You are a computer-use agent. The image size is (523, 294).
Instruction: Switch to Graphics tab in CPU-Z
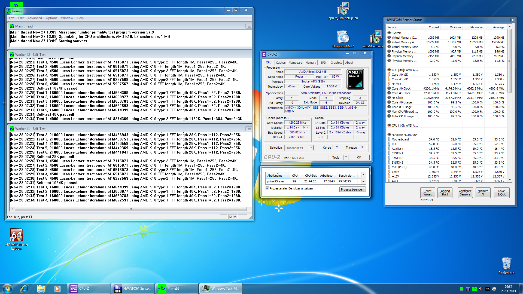[x=336, y=63]
